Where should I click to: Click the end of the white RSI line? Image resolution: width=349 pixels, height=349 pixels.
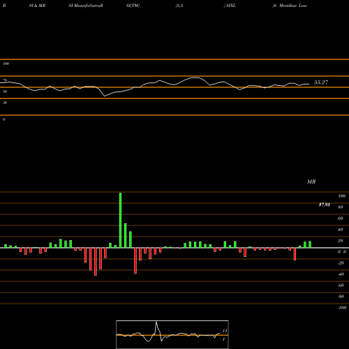(x=309, y=84)
